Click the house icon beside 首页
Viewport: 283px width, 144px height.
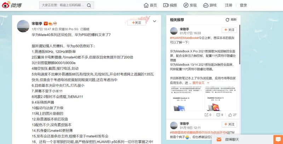146,5
